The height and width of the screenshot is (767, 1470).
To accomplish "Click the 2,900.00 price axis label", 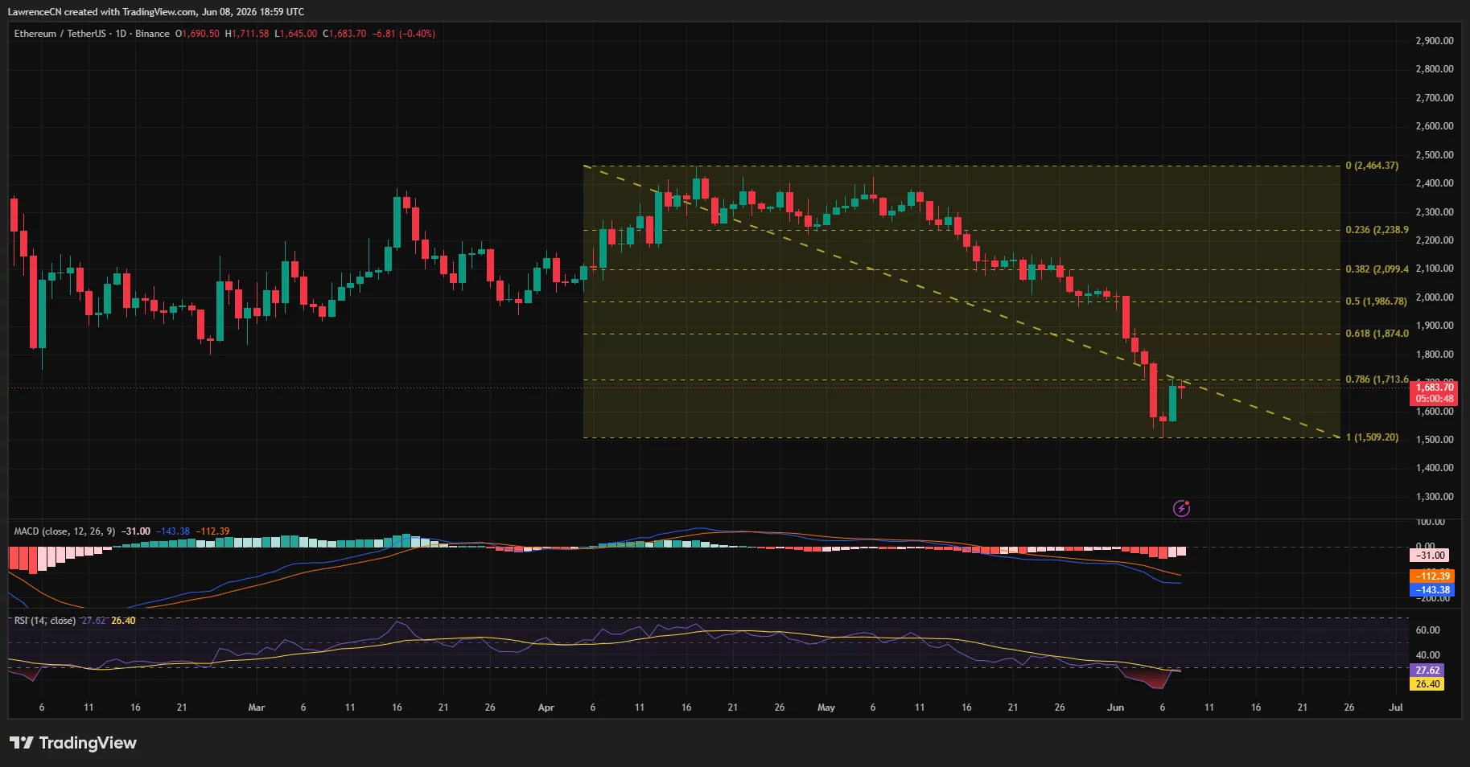I will click(x=1435, y=41).
